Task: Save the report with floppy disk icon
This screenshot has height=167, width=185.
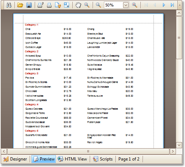Action: click(29, 5)
